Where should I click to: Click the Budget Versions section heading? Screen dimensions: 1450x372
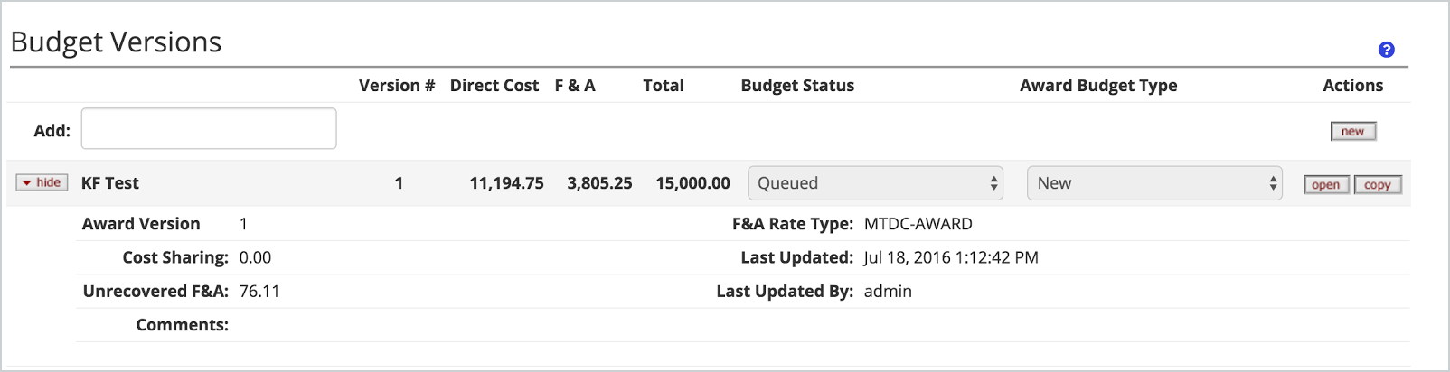tap(116, 42)
